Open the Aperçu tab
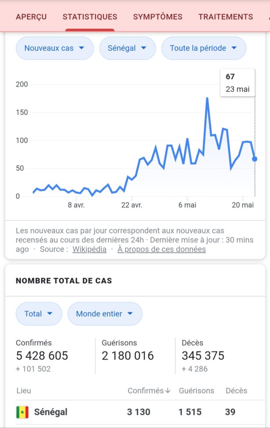Image resolution: width=270 pixels, height=428 pixels. [x=31, y=17]
